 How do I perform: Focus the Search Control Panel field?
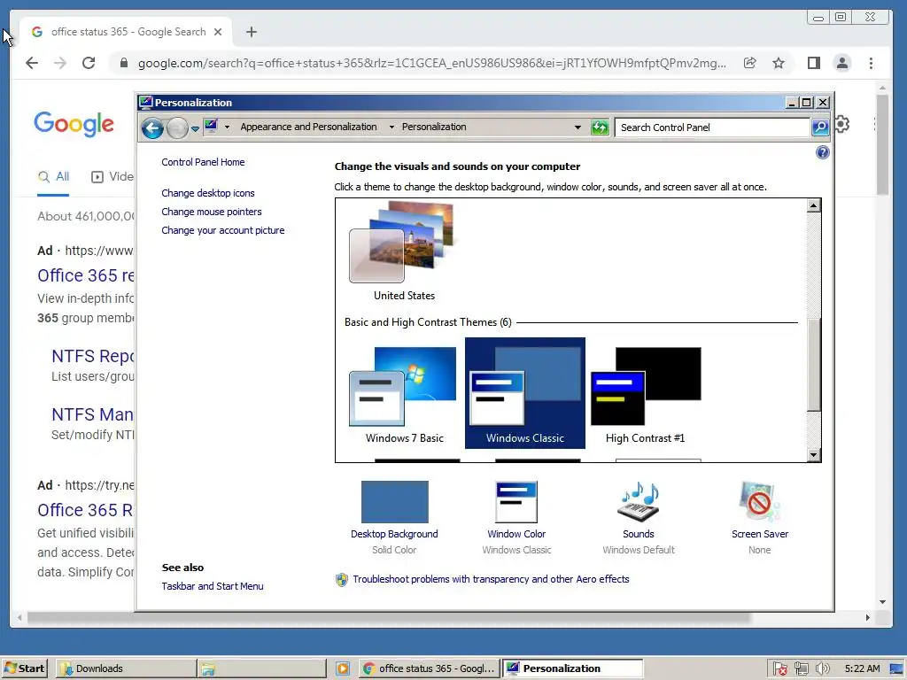[712, 127]
